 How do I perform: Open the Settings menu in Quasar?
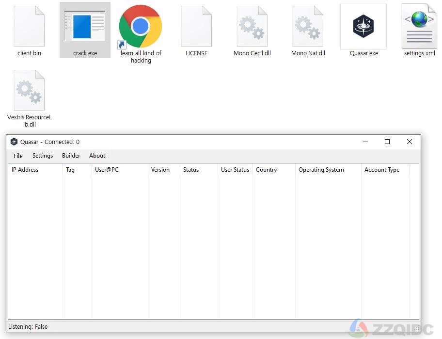tap(43, 156)
